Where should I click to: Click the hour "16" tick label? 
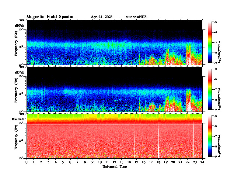[x=144, y=162]
